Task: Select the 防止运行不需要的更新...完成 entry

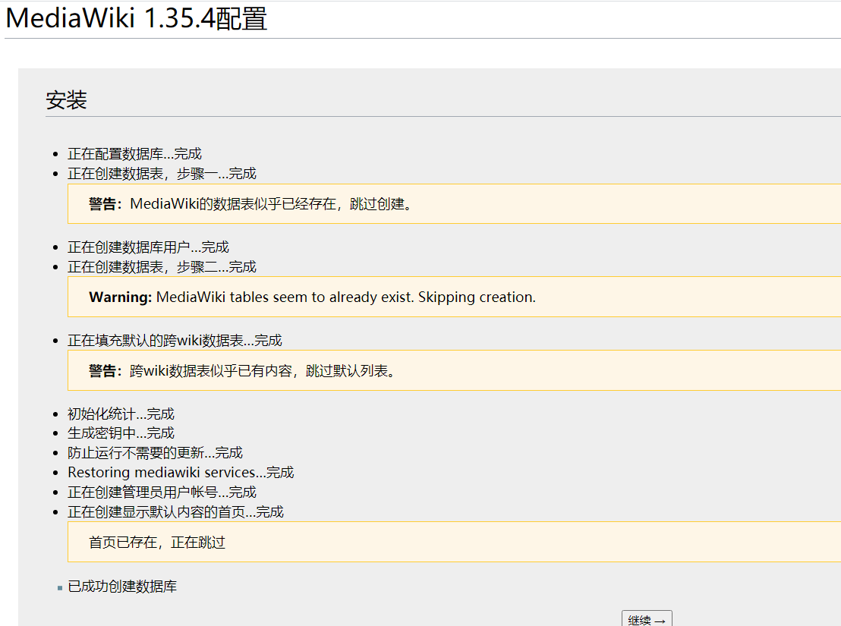Action: click(154, 452)
